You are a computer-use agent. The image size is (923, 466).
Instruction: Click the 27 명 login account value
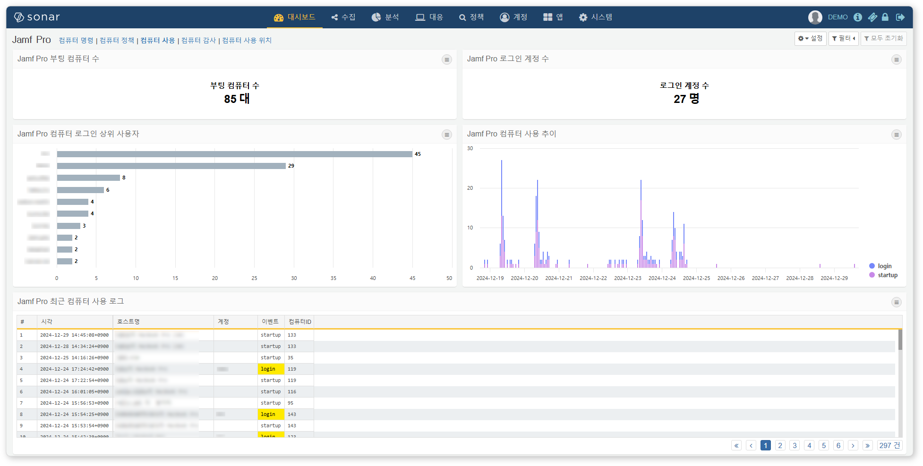(686, 99)
